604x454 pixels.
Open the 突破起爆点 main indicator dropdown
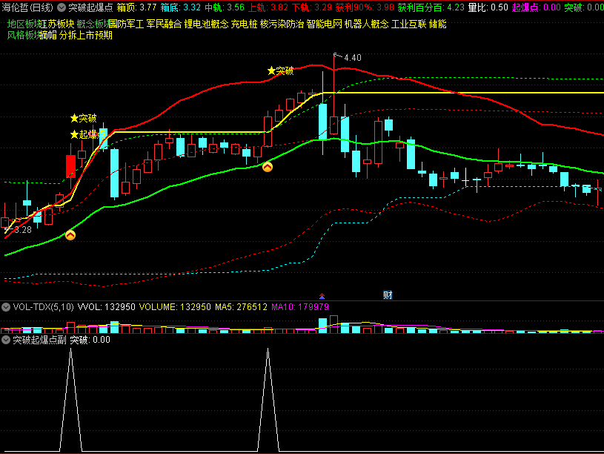(x=62, y=7)
